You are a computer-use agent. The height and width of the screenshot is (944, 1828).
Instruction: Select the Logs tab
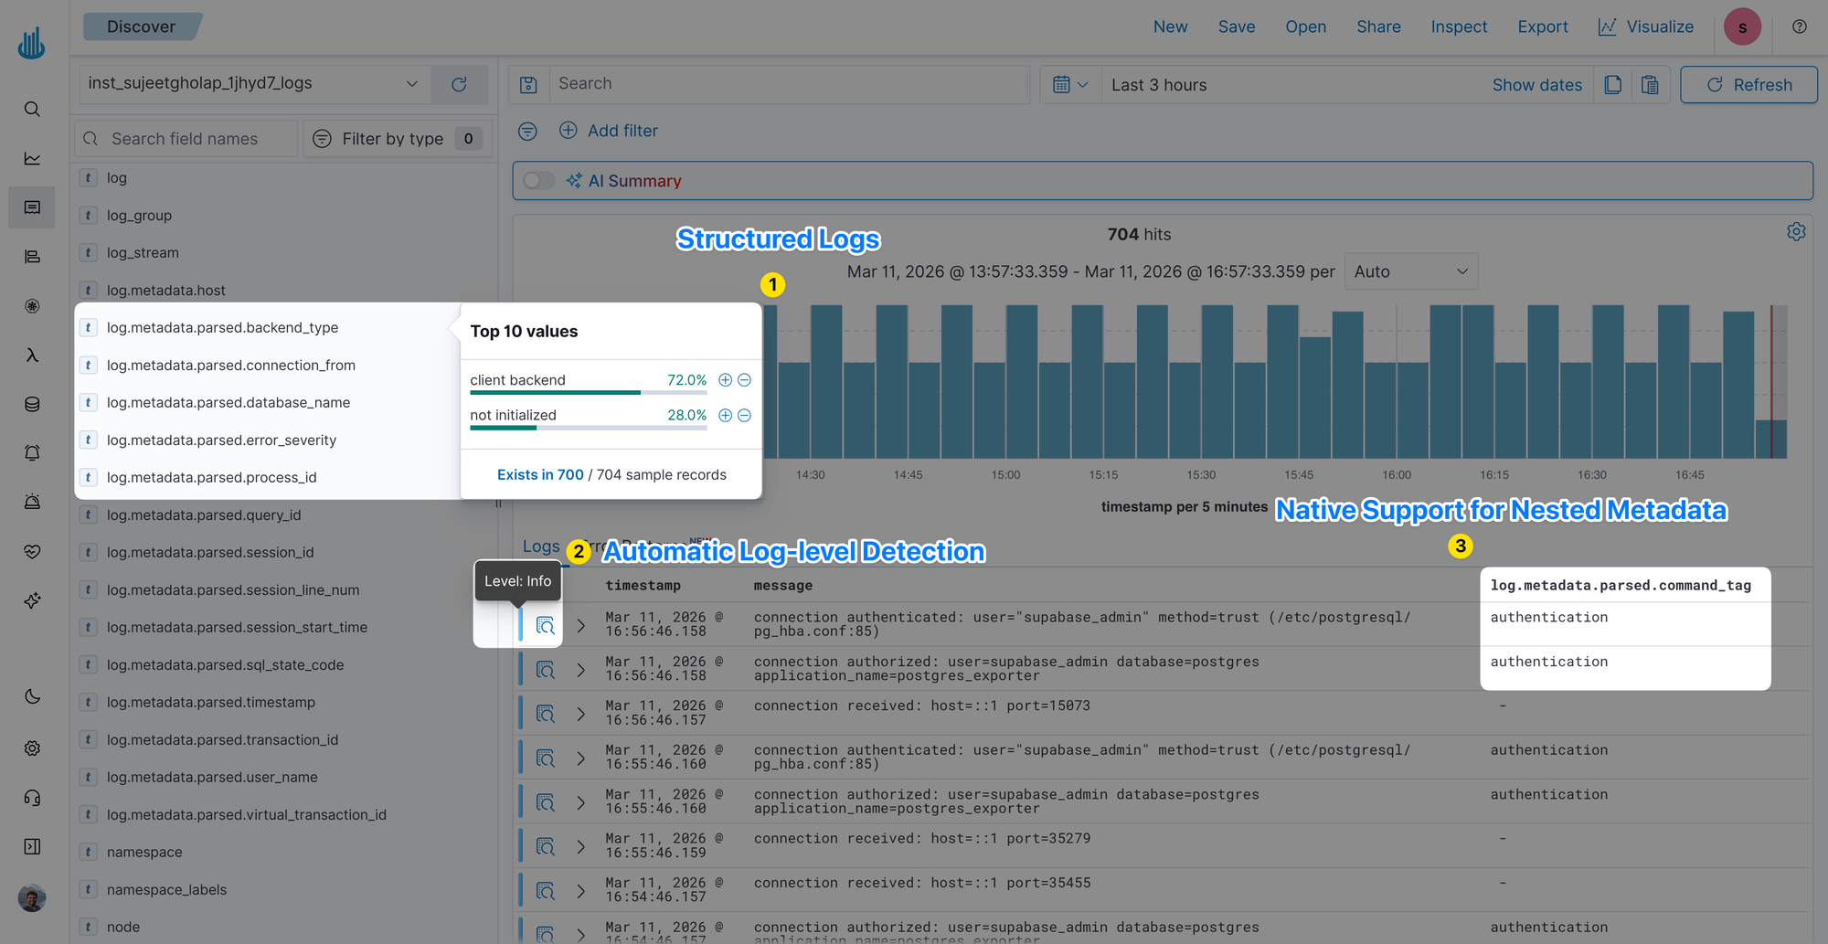(x=540, y=546)
